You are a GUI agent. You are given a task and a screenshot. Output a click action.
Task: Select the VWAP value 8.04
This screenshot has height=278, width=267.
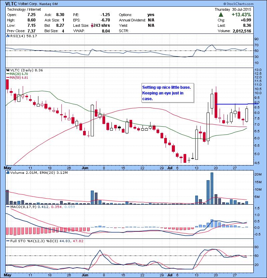coord(106,31)
